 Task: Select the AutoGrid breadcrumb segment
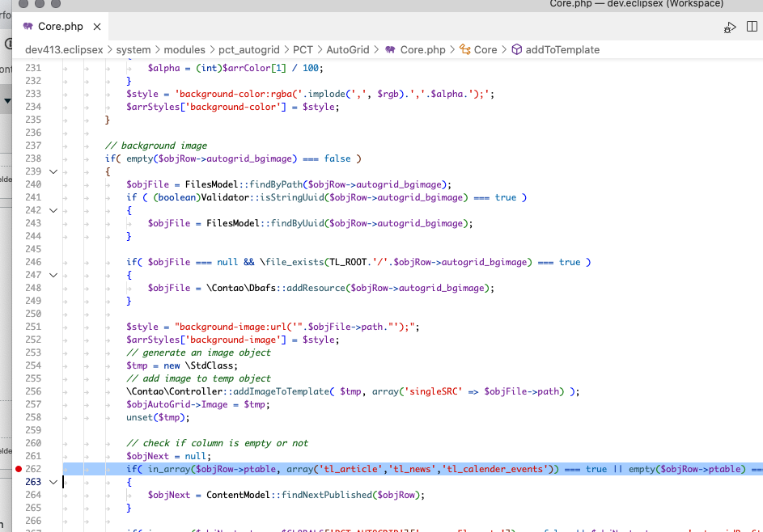[349, 49]
